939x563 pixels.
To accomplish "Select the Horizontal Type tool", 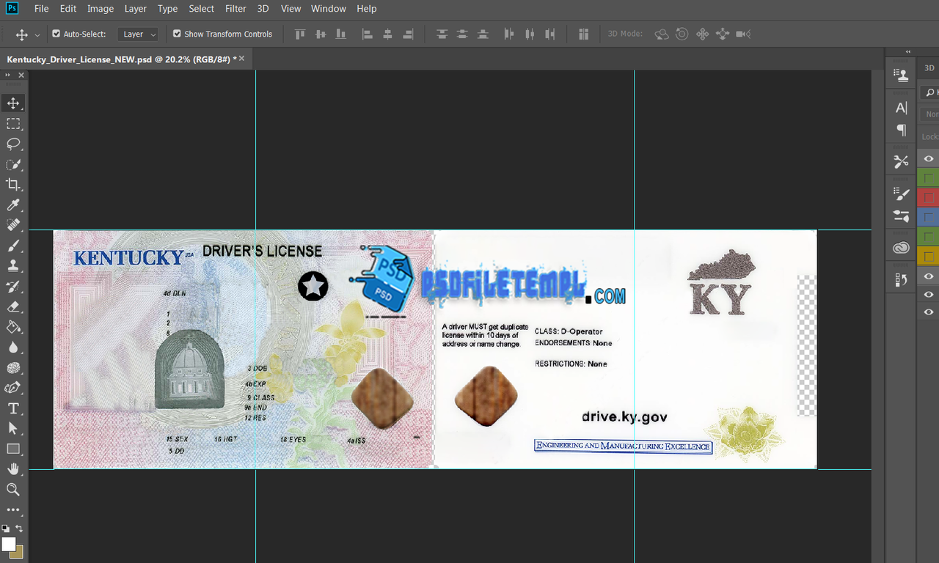I will coord(13,408).
